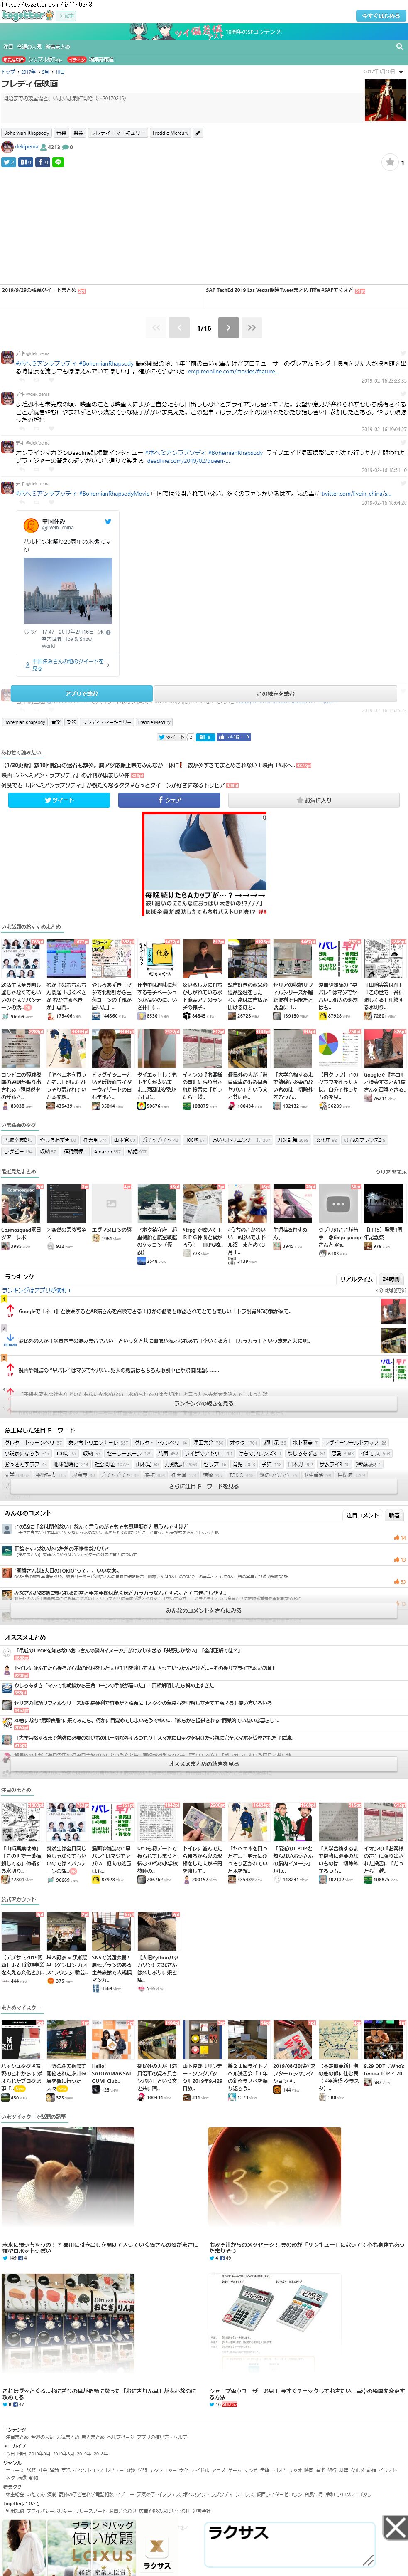Click the green LINE share icon
408x2576 pixels.
[58, 162]
